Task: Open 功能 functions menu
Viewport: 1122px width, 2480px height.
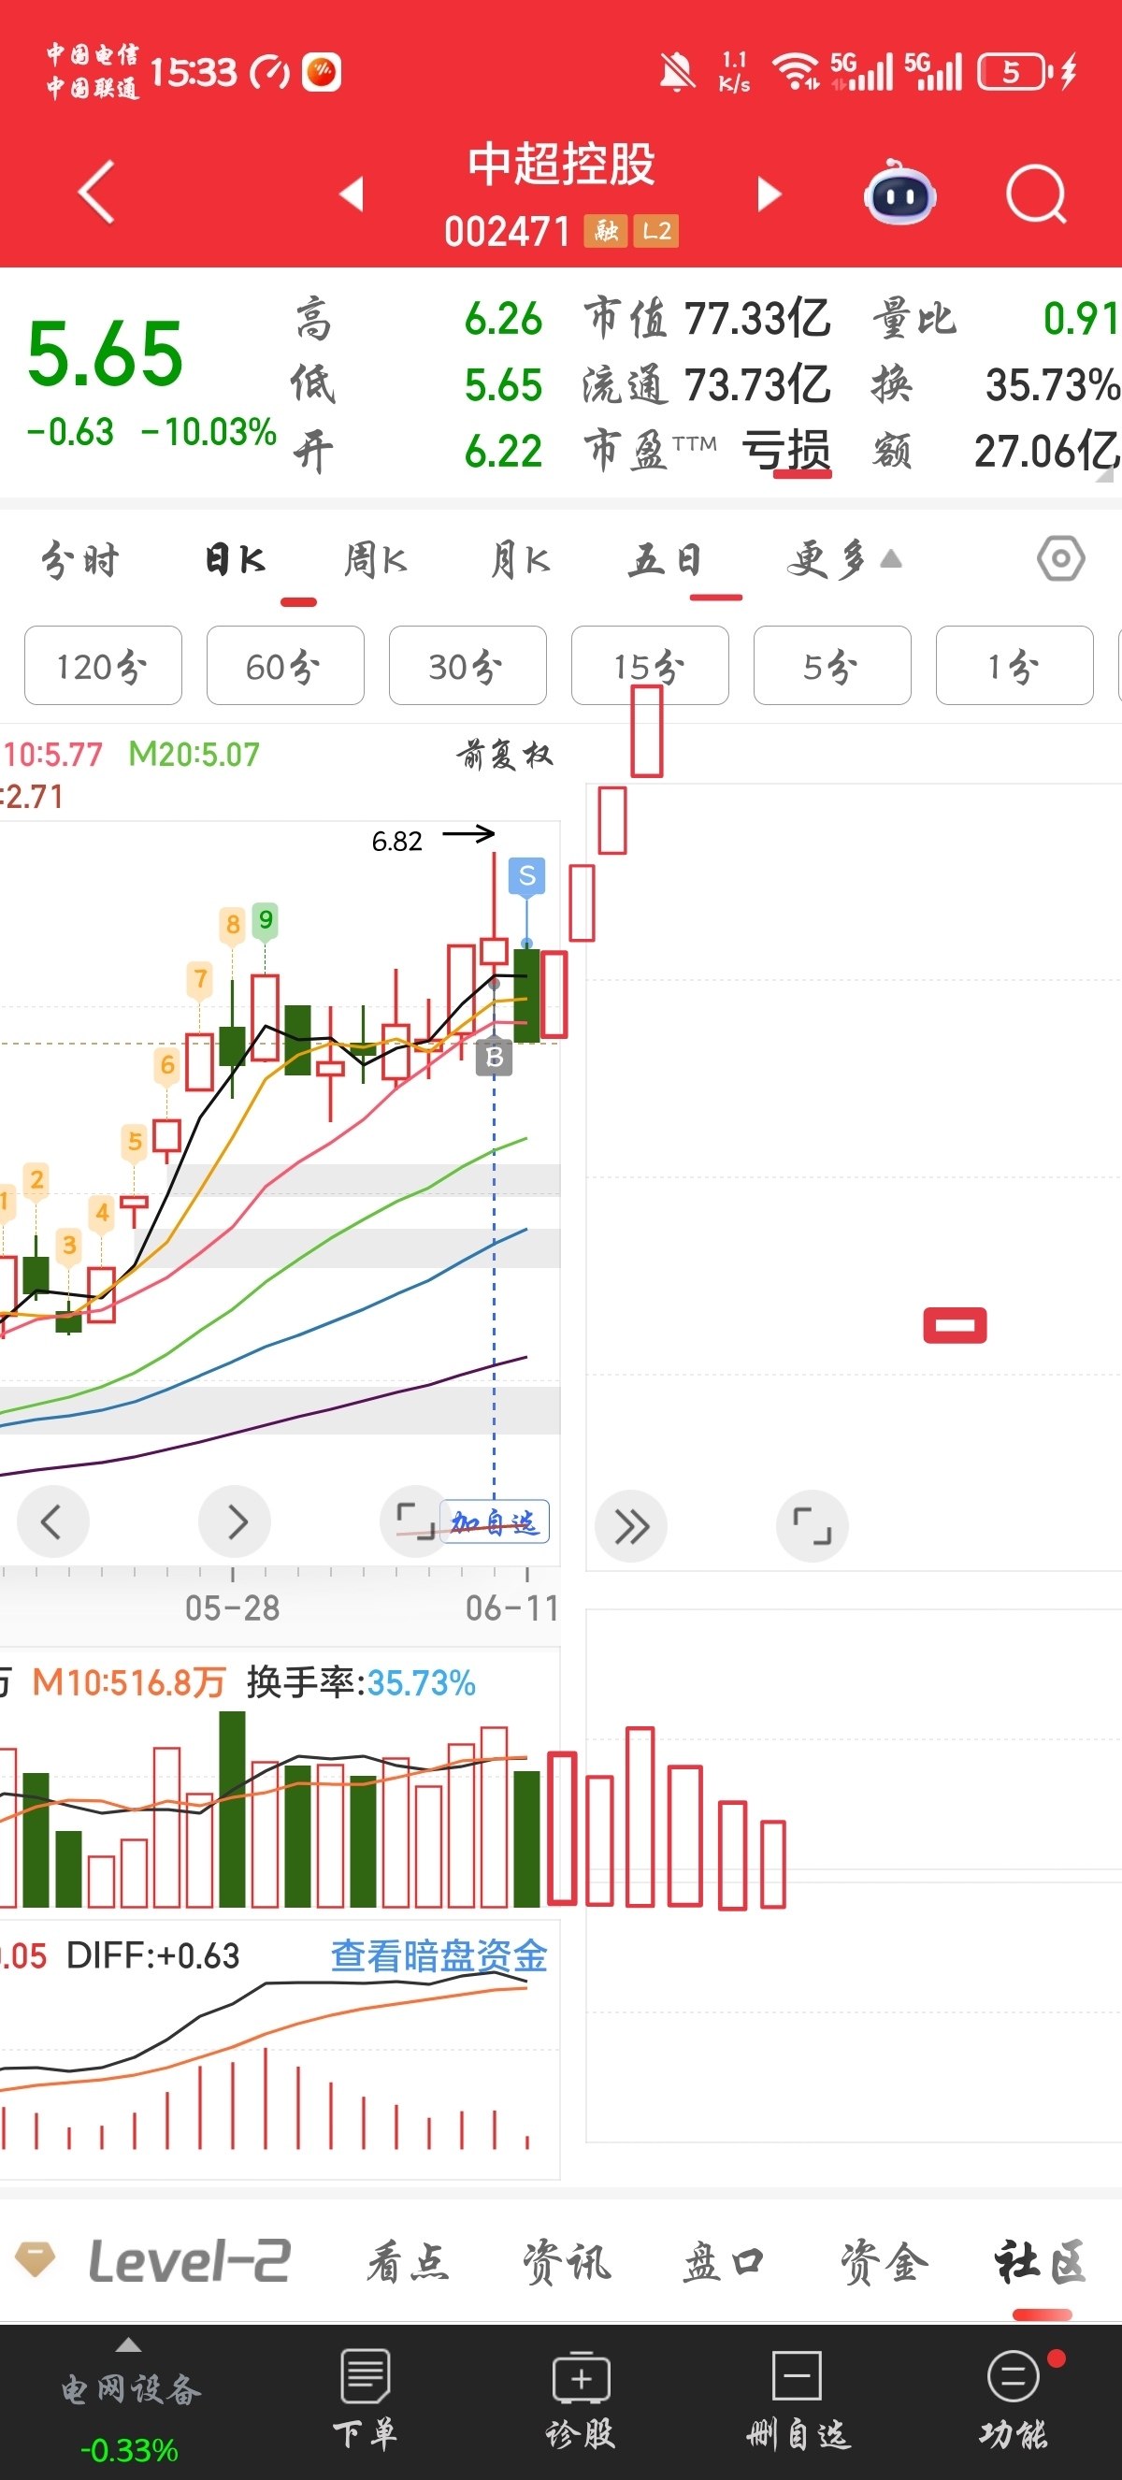Action: point(1014,2400)
